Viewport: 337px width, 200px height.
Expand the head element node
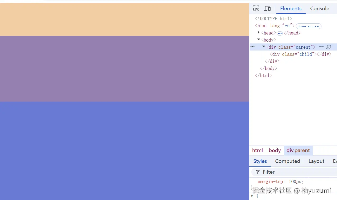(x=258, y=32)
